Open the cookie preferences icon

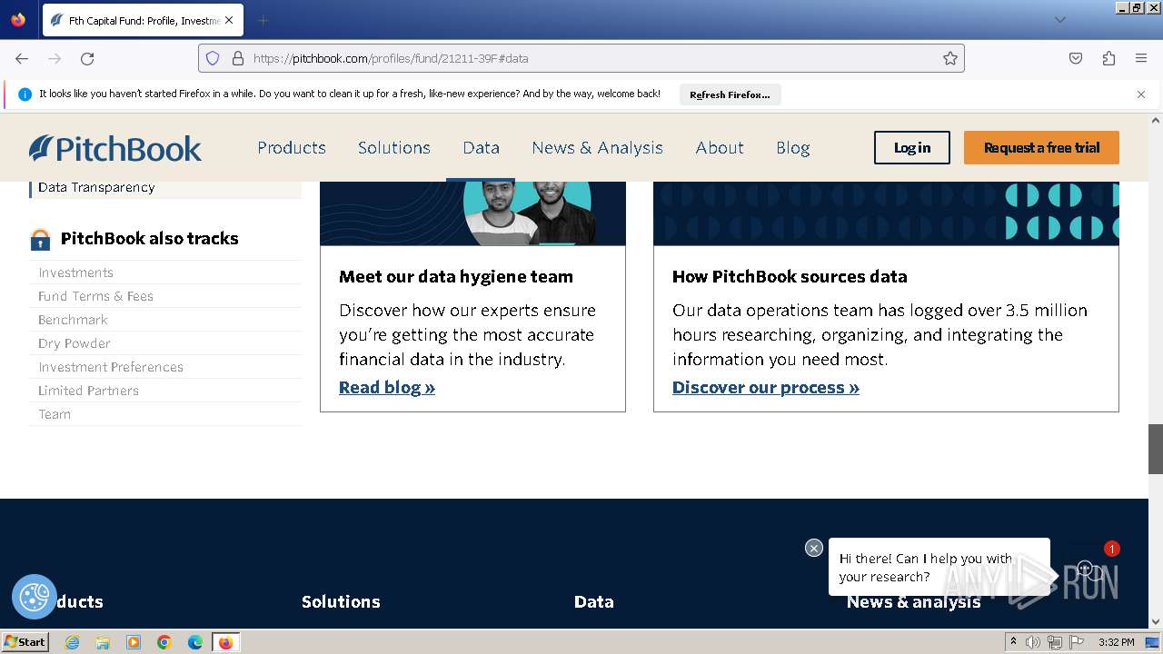click(35, 597)
